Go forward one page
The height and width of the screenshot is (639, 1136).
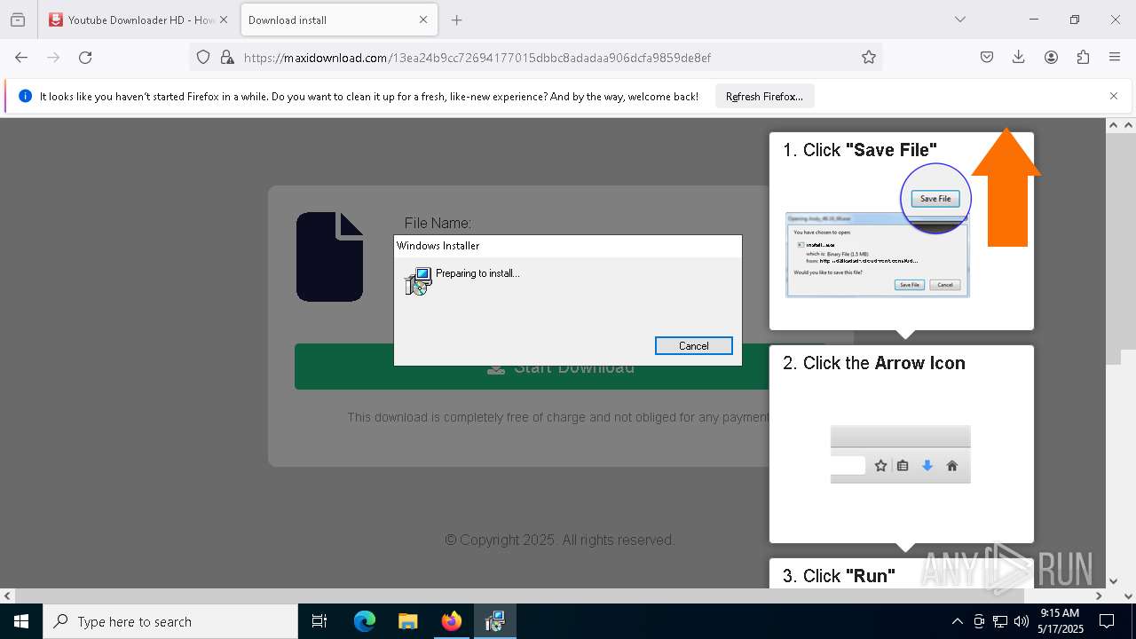click(53, 57)
